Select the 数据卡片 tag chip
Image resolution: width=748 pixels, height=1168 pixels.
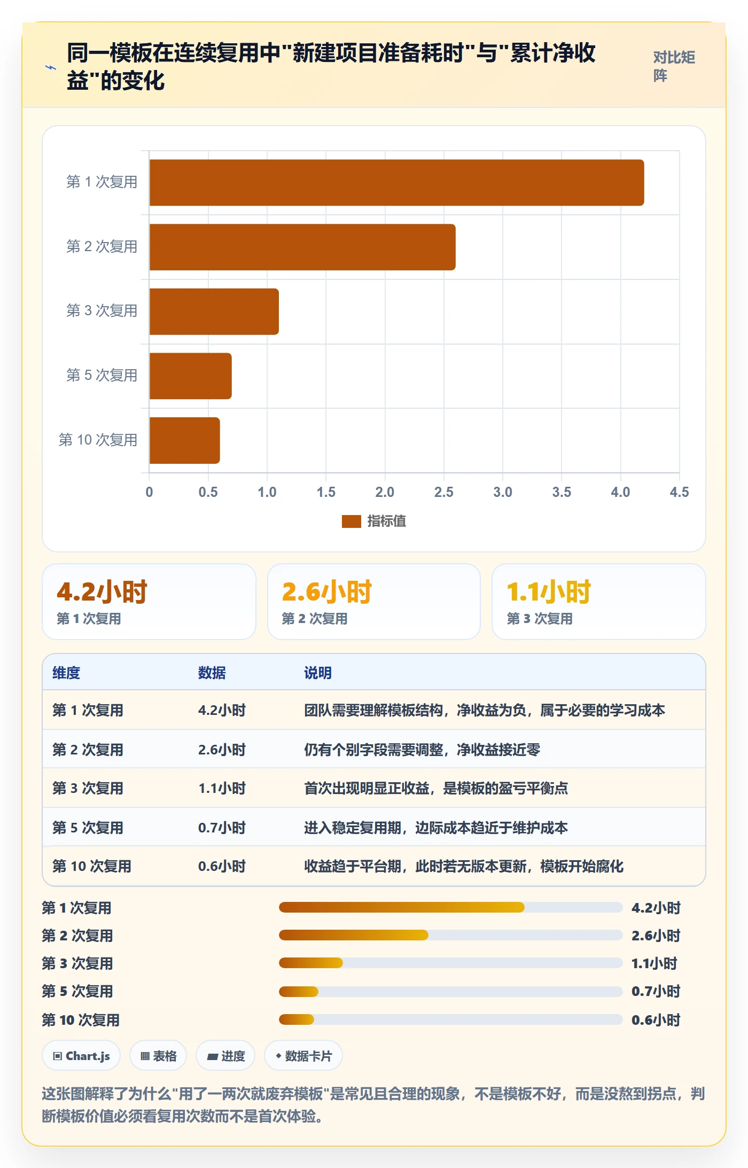303,1056
